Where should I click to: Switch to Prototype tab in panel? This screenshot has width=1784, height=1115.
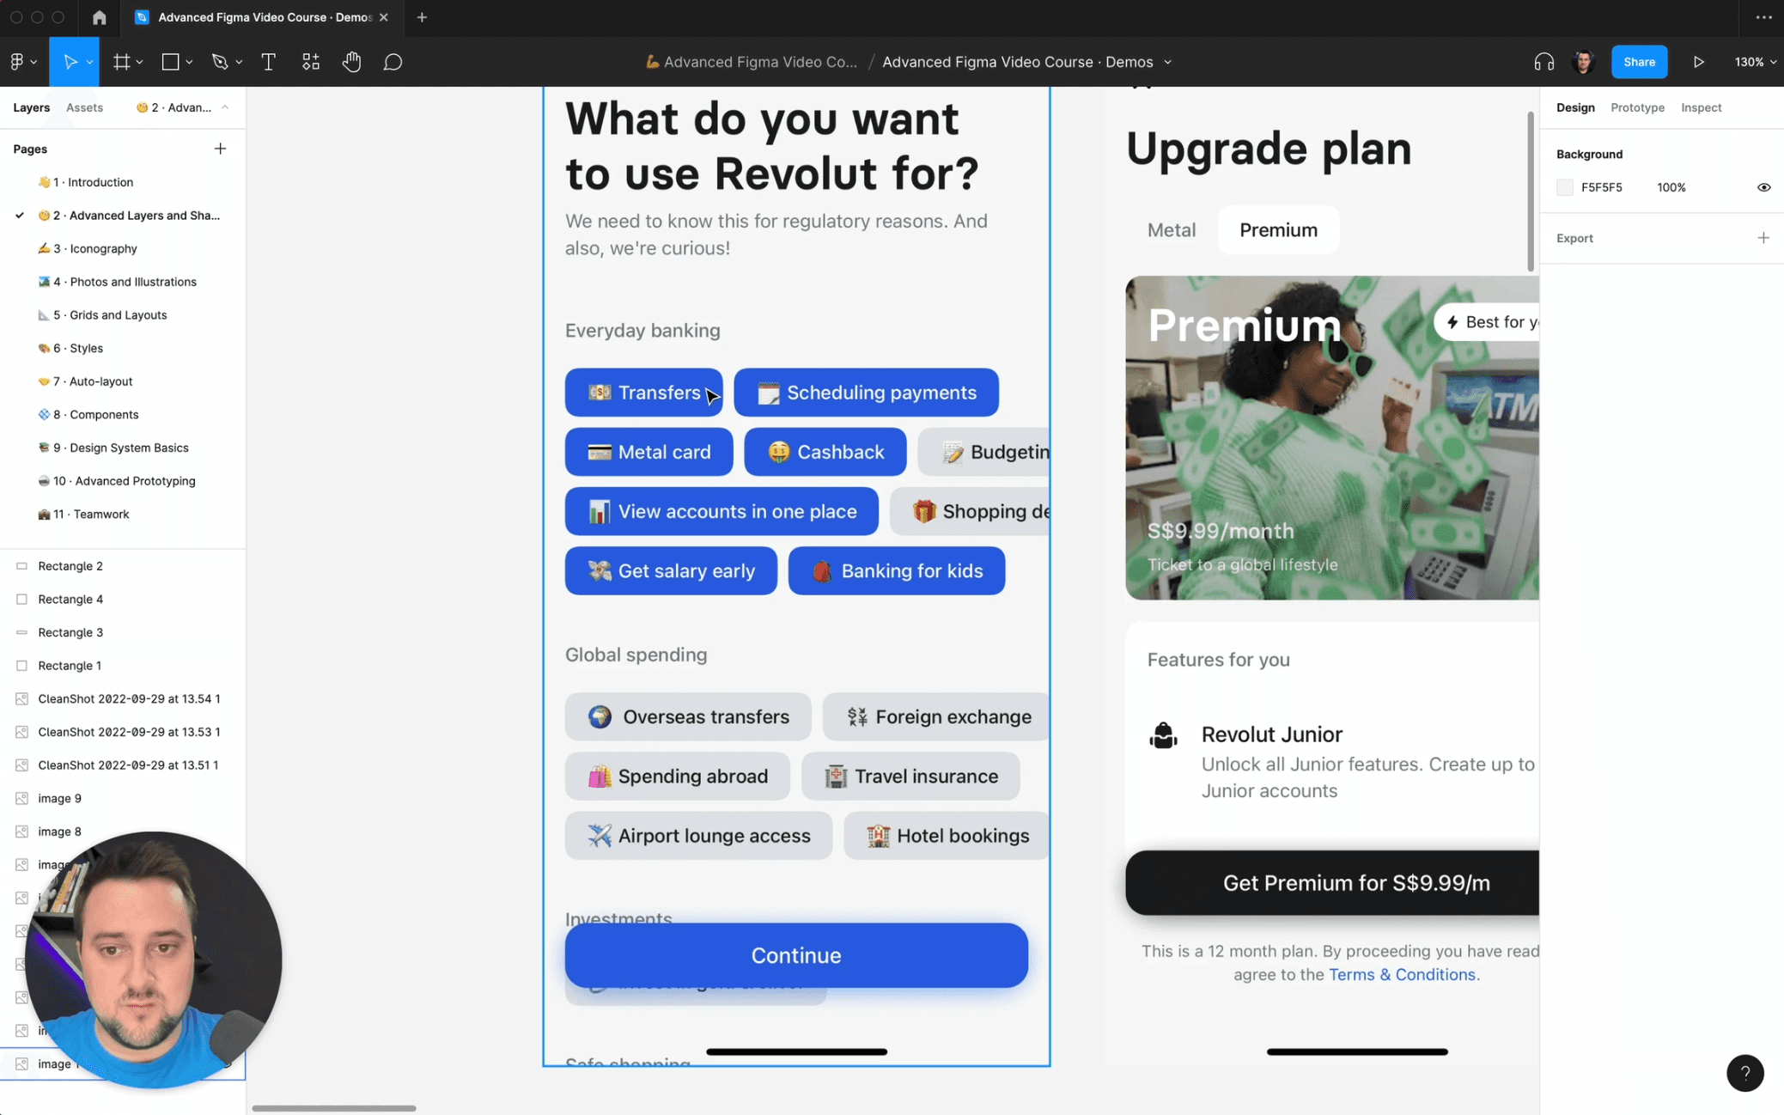pyautogui.click(x=1638, y=107)
